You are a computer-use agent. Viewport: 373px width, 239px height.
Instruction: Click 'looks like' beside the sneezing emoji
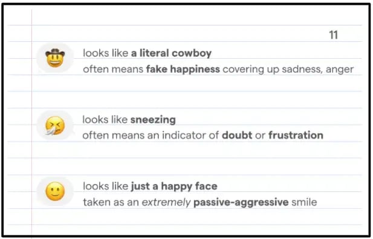(105, 120)
